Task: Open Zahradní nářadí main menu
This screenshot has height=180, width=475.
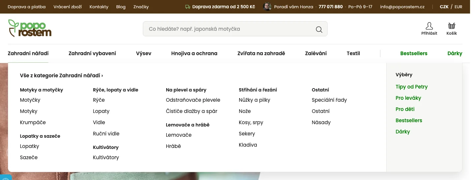Action: [28, 53]
